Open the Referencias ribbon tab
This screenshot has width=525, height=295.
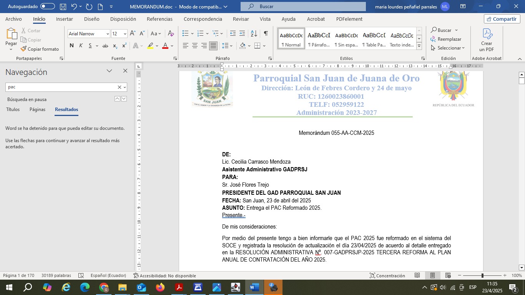pos(159,19)
